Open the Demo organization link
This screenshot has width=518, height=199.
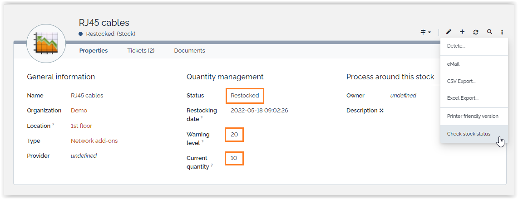pyautogui.click(x=79, y=111)
